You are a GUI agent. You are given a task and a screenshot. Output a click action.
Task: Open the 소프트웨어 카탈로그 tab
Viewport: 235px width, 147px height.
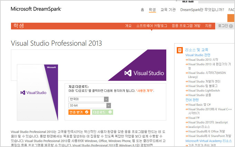coord(151,26)
